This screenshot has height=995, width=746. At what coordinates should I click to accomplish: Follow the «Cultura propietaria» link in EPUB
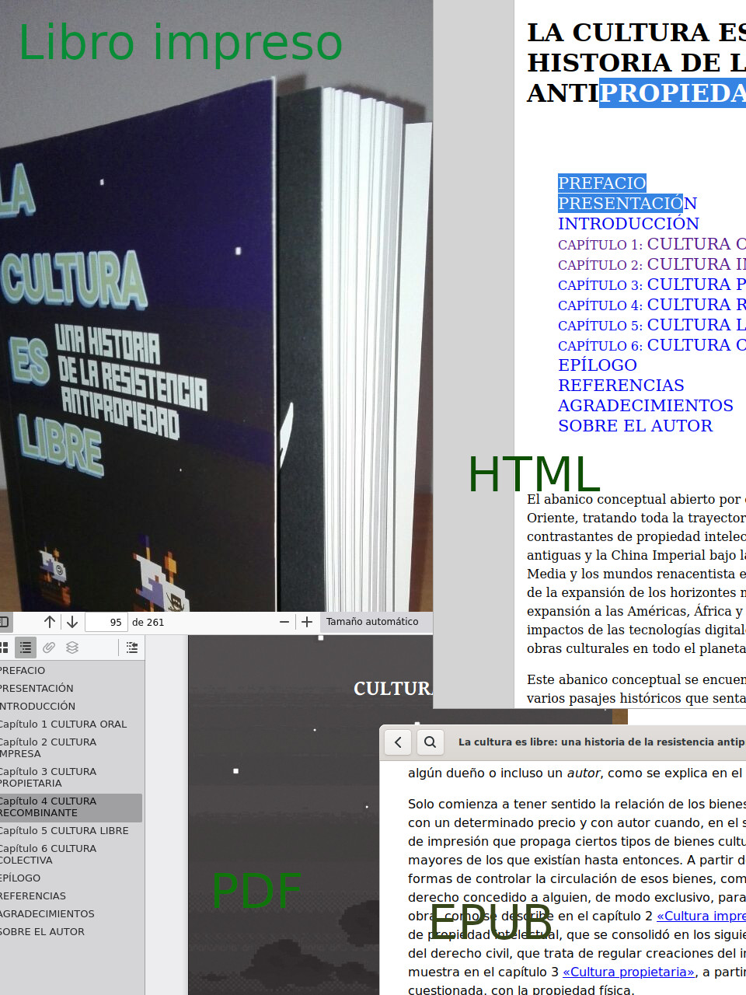[628, 972]
